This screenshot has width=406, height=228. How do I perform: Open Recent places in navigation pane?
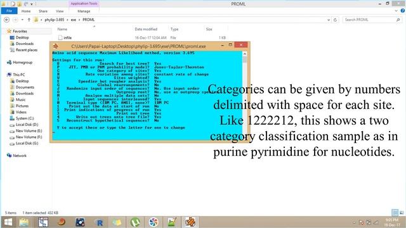[x=27, y=50]
